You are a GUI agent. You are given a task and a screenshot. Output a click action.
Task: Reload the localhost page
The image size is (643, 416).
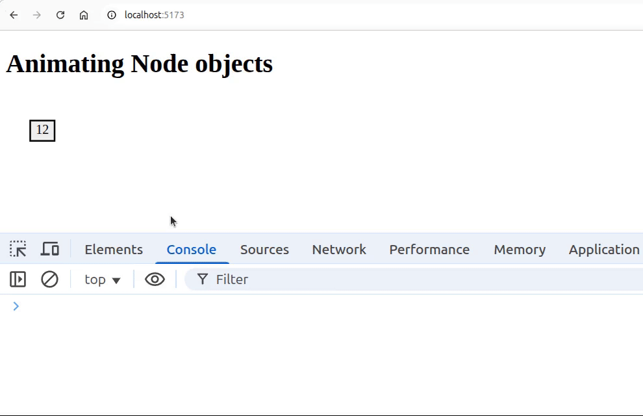pyautogui.click(x=60, y=14)
